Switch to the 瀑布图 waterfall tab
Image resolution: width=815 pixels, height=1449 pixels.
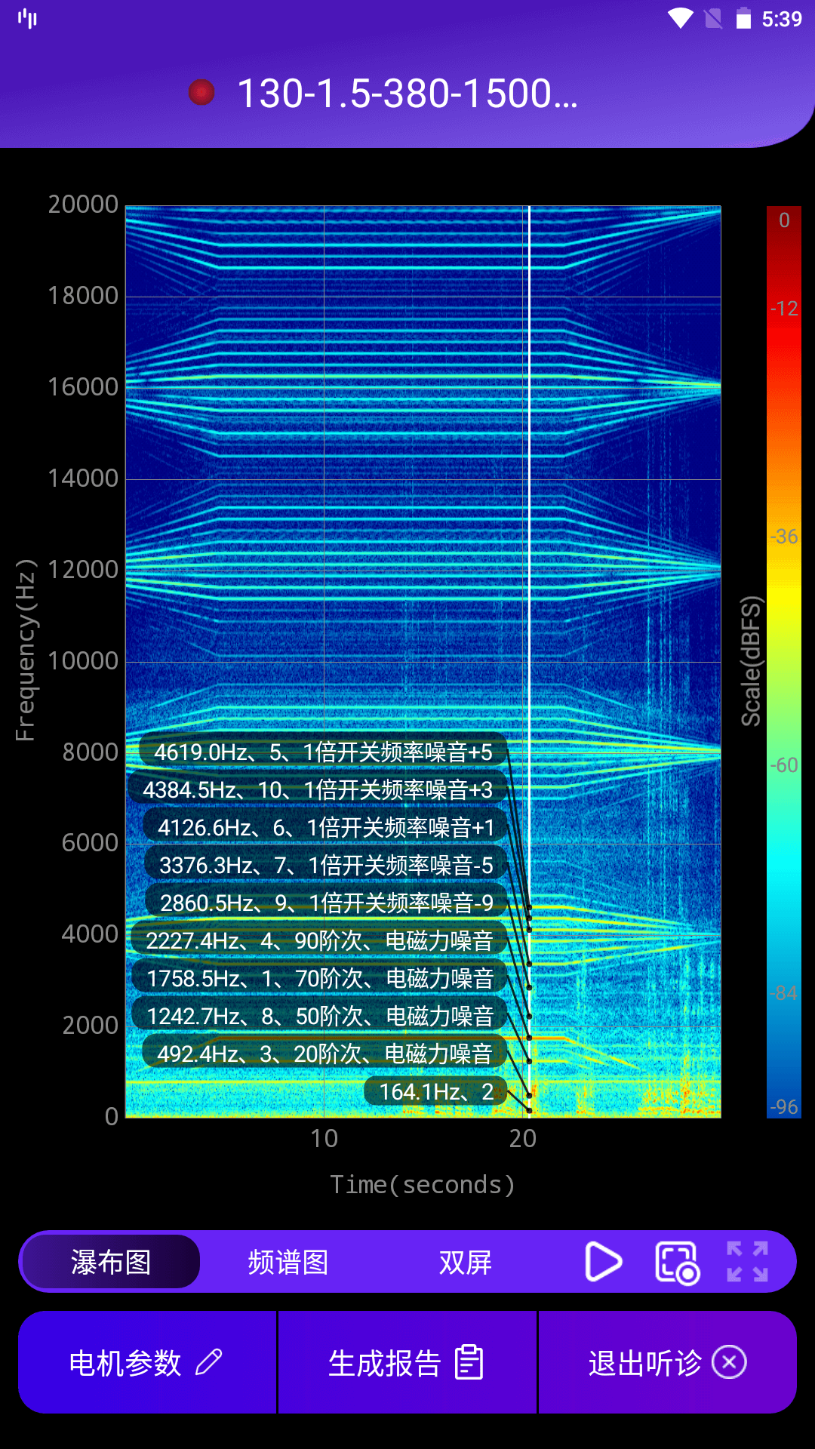pyautogui.click(x=111, y=1262)
